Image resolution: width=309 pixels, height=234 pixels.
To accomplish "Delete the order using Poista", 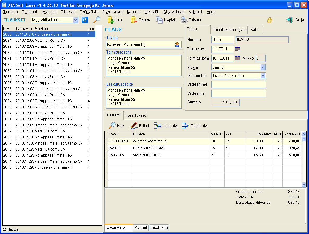I will tap(140, 20).
